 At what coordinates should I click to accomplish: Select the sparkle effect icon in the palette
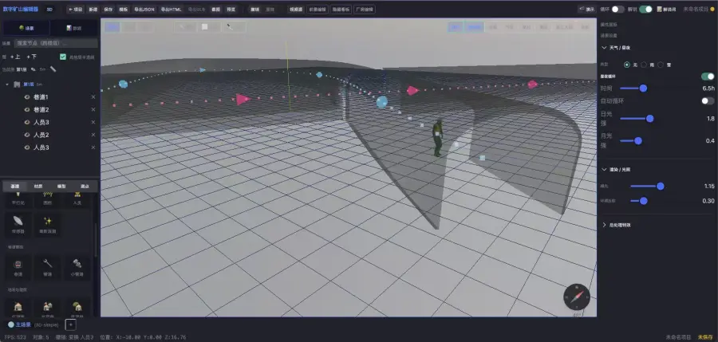pos(48,224)
